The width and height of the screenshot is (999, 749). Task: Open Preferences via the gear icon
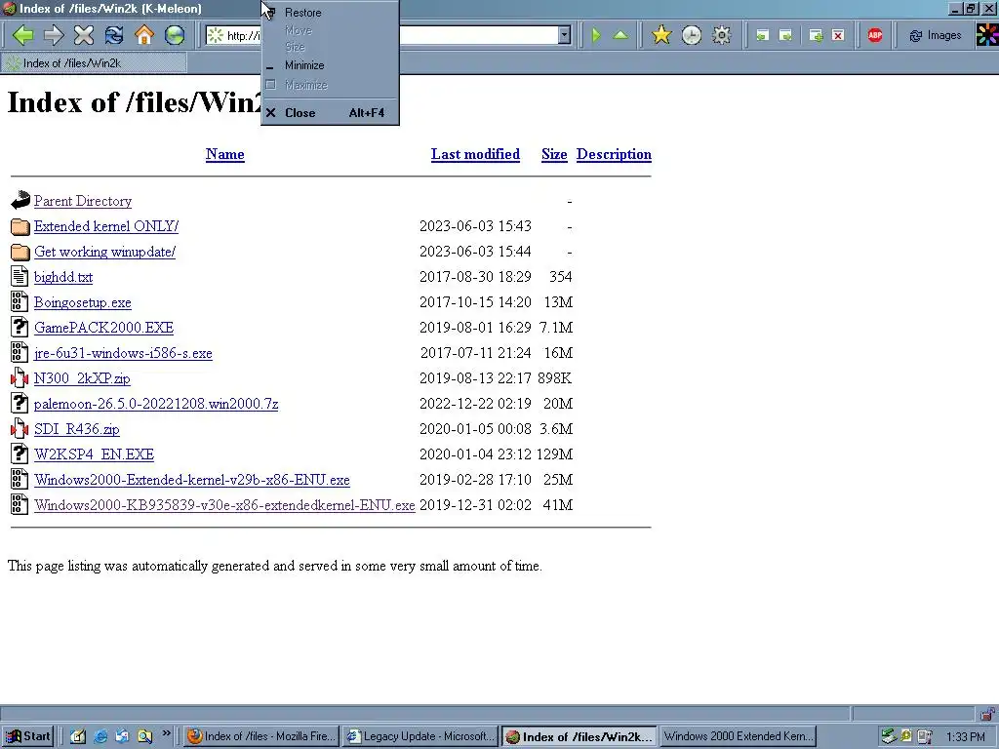pyautogui.click(x=721, y=35)
